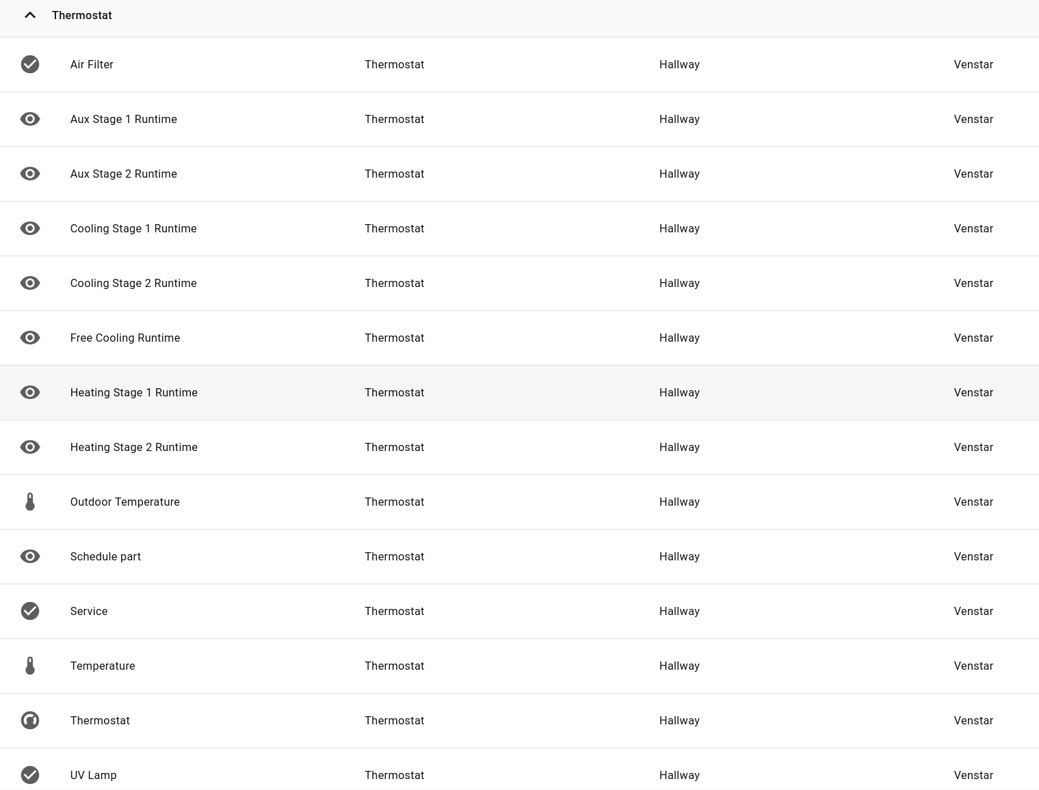Collapse the Thermostat group chevron
Image resolution: width=1039 pixels, height=790 pixels.
click(30, 15)
